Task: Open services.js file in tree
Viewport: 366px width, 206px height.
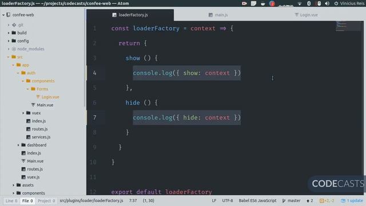Action: (x=41, y=137)
